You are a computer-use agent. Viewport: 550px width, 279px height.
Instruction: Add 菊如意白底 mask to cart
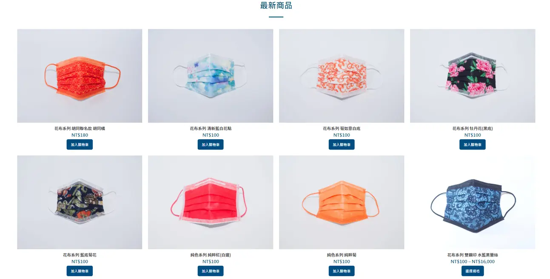(342, 144)
